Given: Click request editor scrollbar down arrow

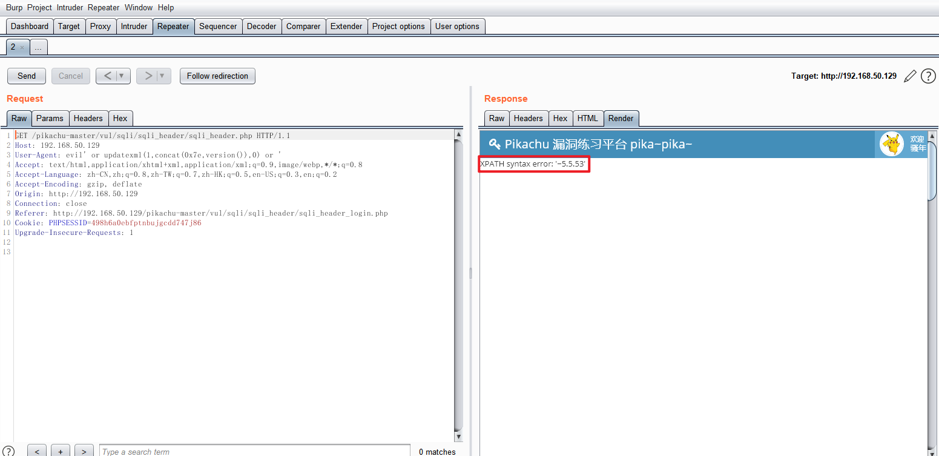Looking at the screenshot, I should point(458,437).
